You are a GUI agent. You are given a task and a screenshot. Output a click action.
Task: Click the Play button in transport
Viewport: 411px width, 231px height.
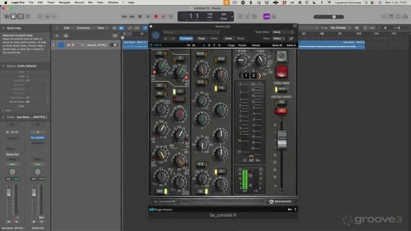148,17
